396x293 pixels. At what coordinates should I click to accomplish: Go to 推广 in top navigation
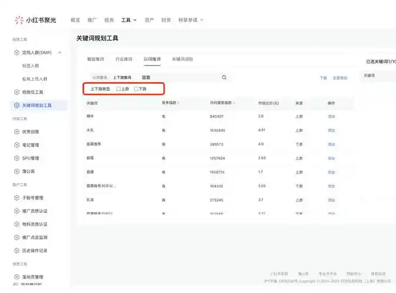click(x=92, y=20)
